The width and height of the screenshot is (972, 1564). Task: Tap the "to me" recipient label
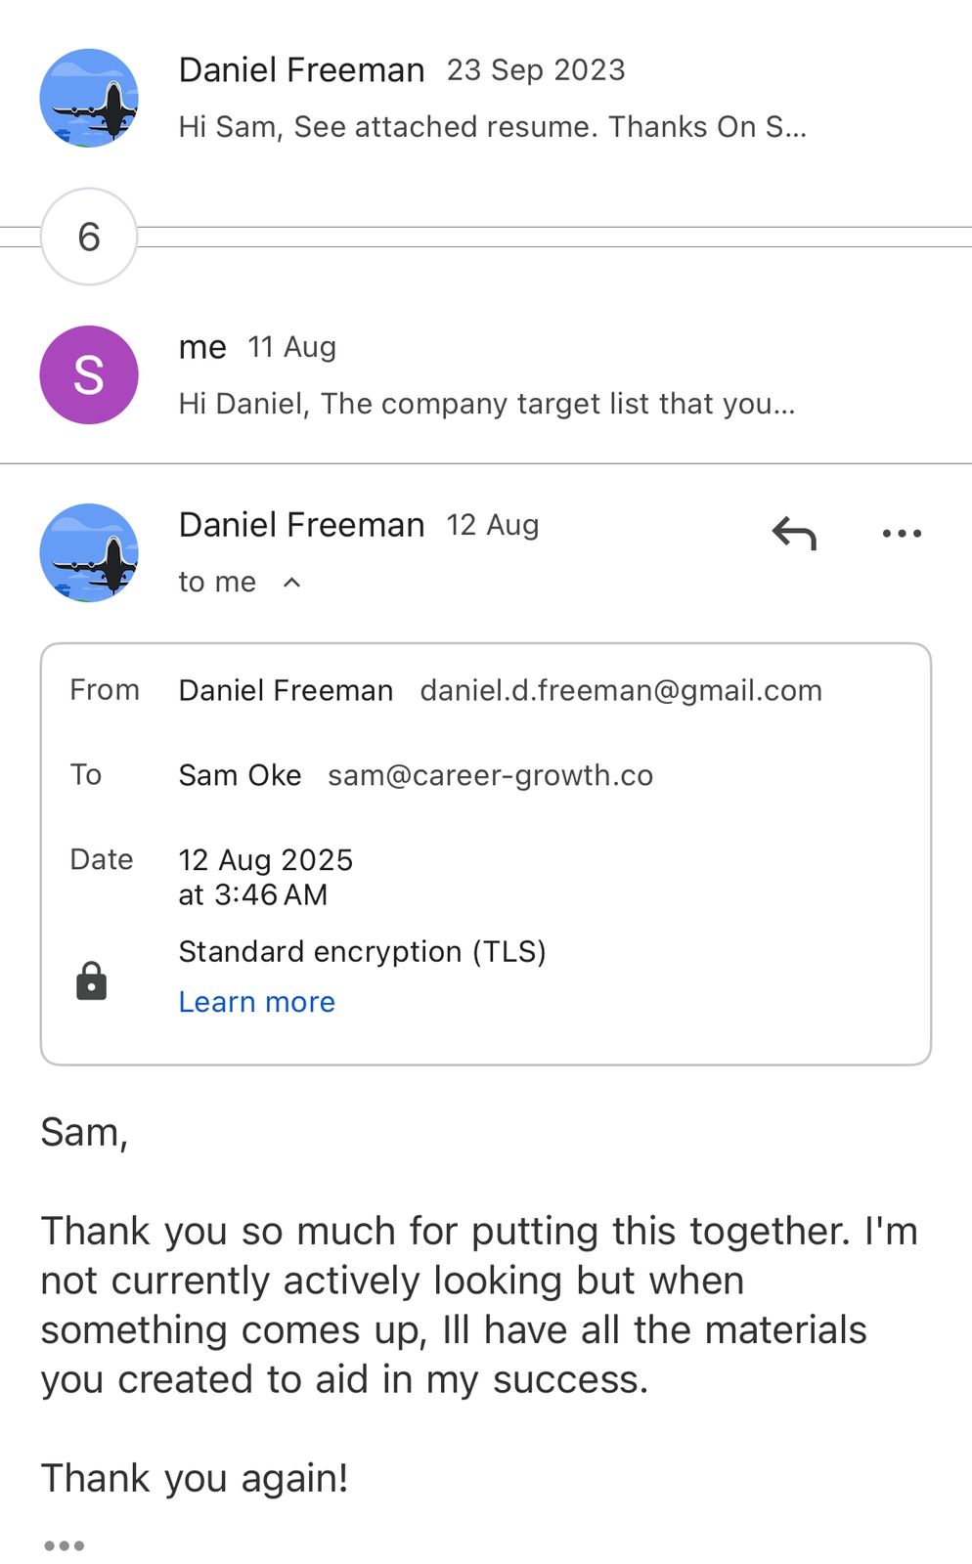tap(217, 583)
